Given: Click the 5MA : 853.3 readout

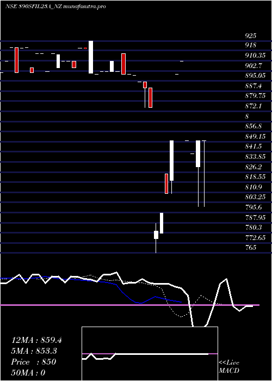Looking at the screenshot, I should [x=34, y=351].
